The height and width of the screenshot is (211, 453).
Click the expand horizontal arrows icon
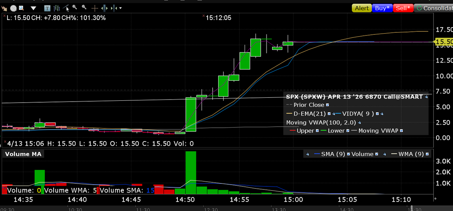[x=105, y=8]
